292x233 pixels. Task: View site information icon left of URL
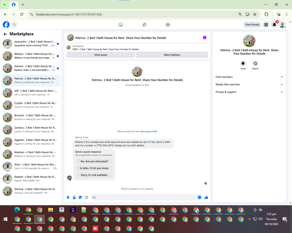point(32,14)
